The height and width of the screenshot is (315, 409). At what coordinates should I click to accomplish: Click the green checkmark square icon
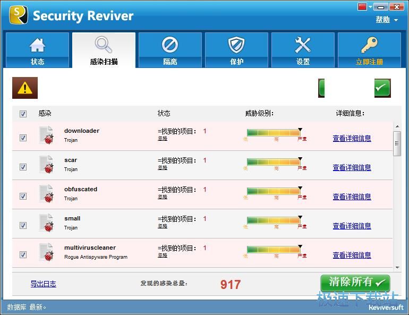382,88
